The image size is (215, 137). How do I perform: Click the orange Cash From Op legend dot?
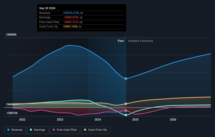(x=85, y=130)
